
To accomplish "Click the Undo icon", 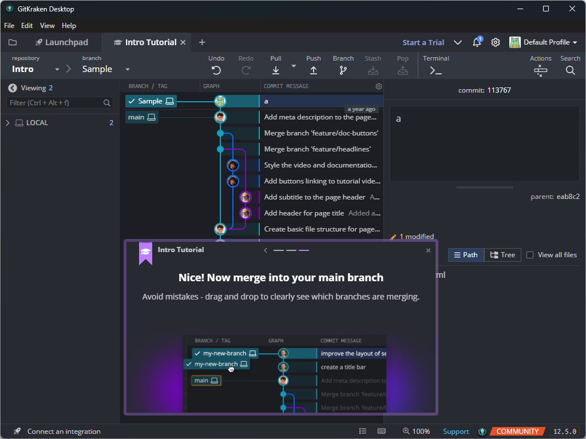I will 216,70.
